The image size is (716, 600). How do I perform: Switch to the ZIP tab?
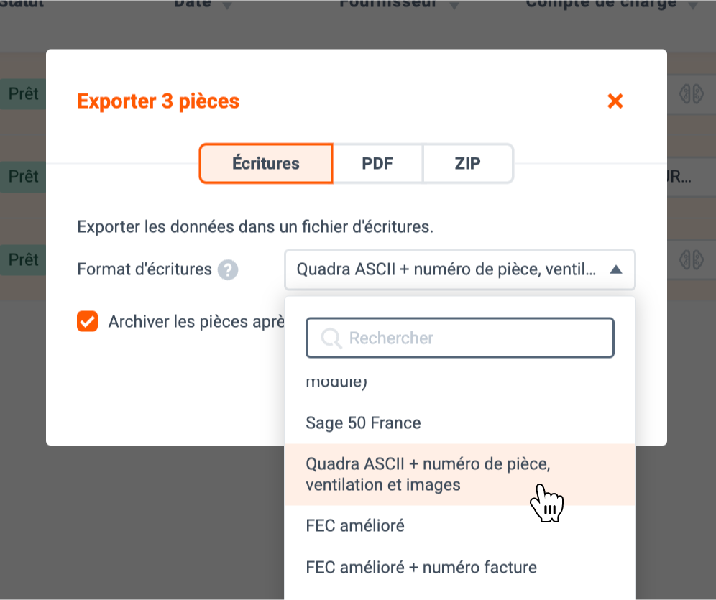point(467,163)
